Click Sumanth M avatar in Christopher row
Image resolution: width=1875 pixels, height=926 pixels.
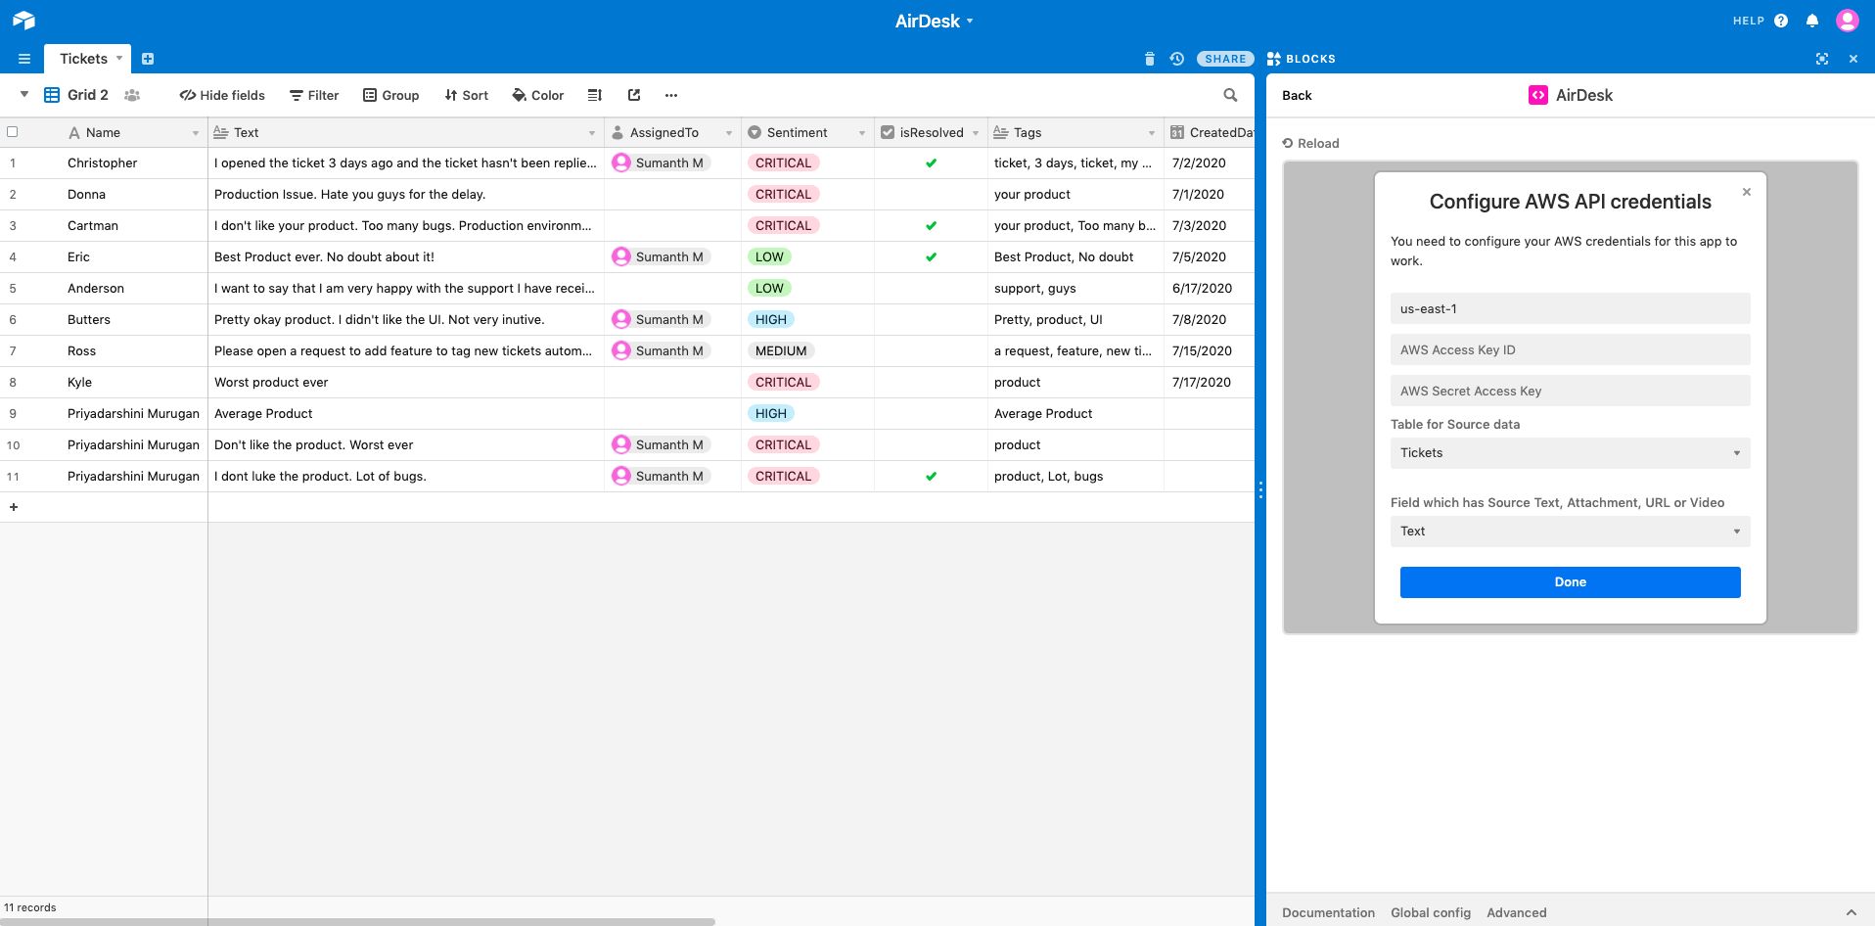[621, 162]
